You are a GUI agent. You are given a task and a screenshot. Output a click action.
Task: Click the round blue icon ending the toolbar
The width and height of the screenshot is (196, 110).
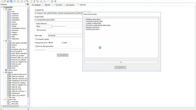(55, 1)
